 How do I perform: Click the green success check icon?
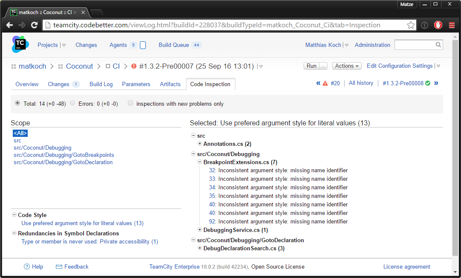coord(428,83)
